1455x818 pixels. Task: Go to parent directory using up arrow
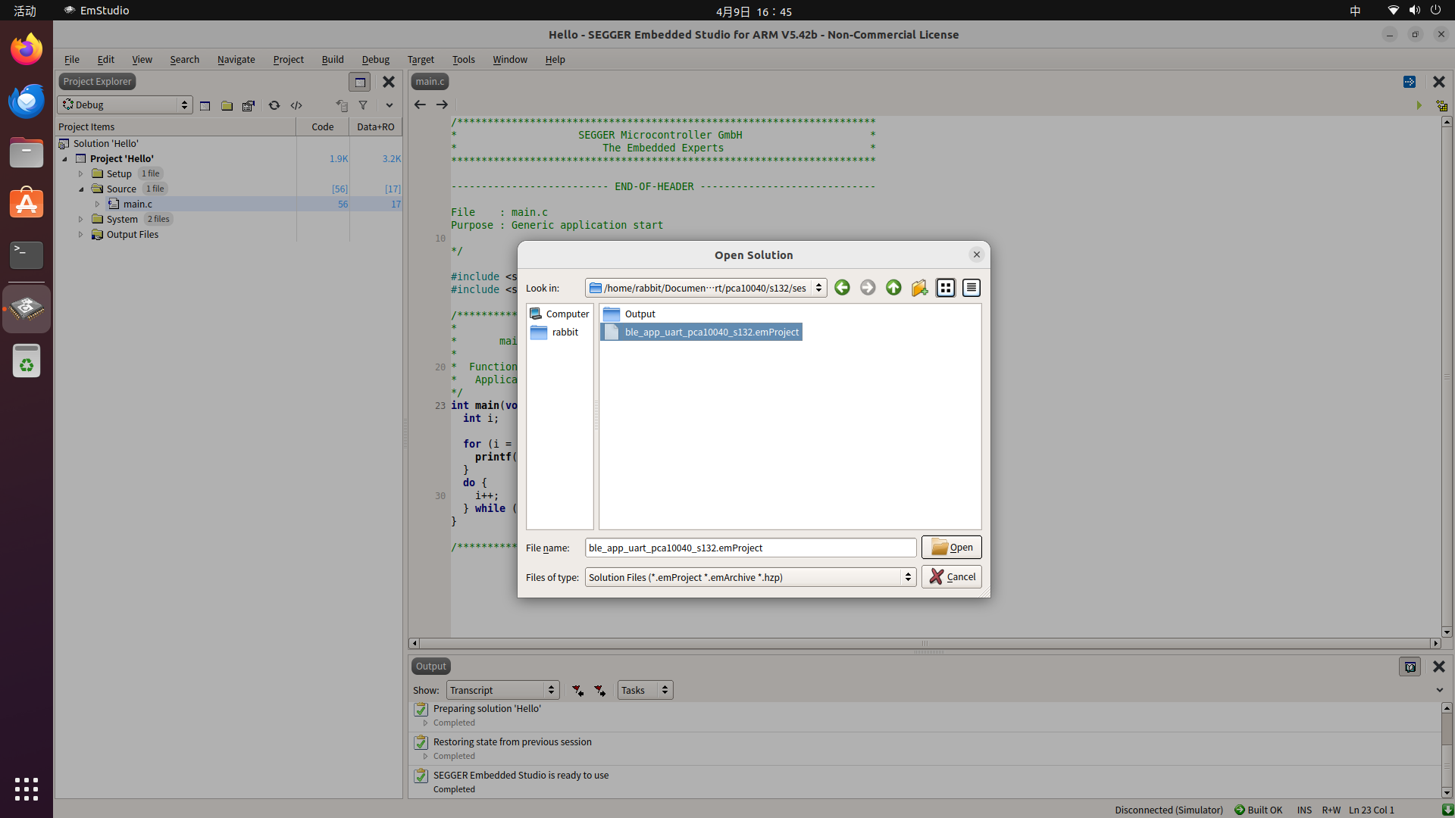(893, 288)
